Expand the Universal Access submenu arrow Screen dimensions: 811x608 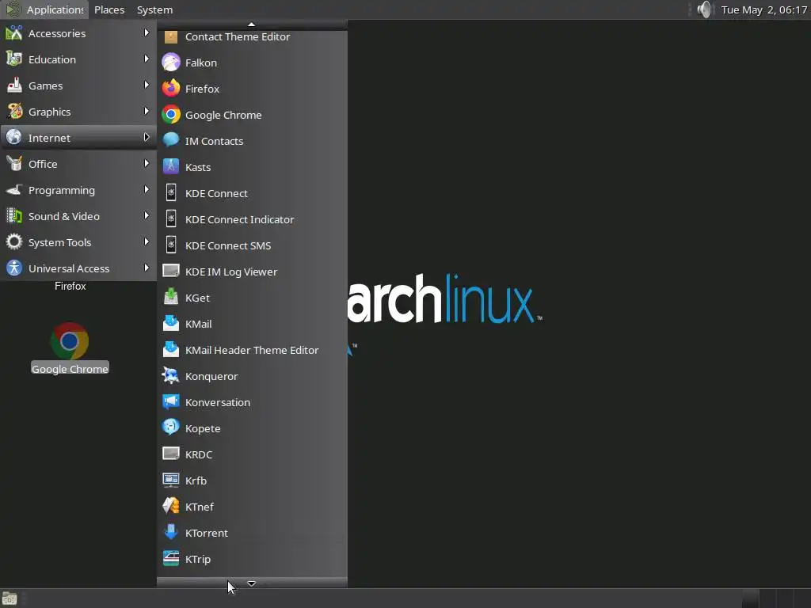click(147, 268)
